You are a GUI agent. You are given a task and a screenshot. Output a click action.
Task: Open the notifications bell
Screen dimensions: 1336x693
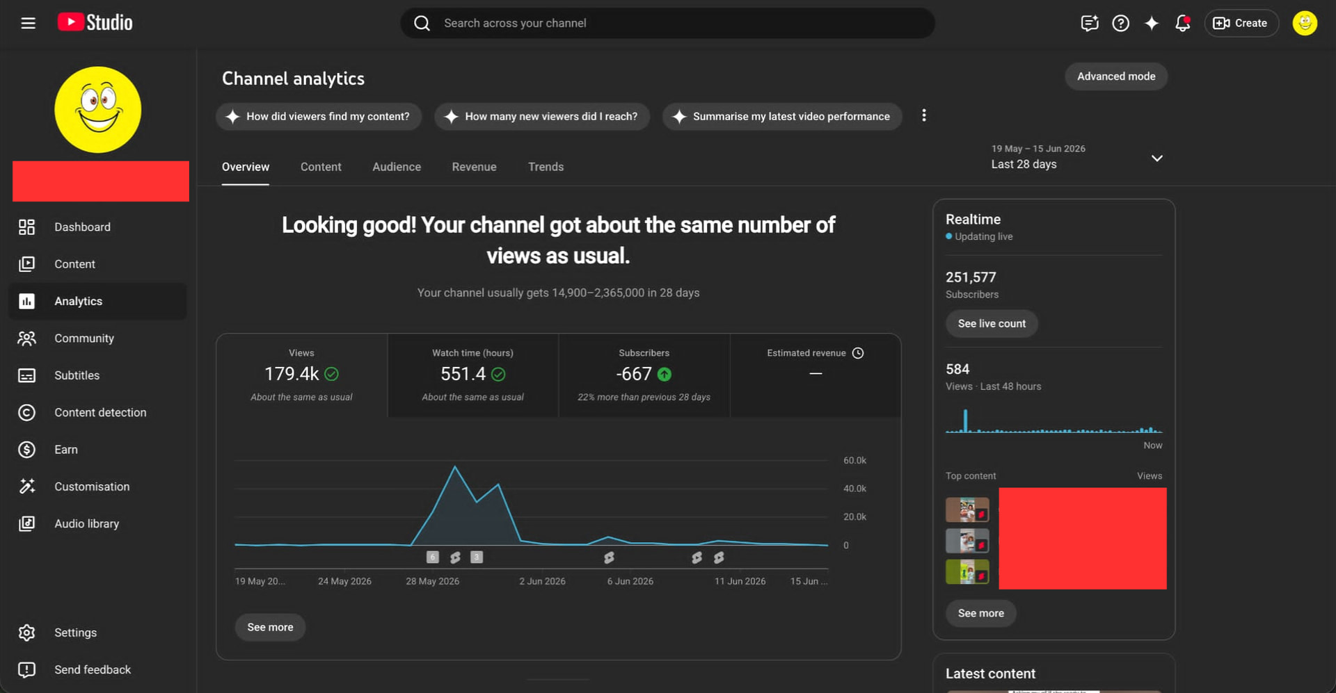[1182, 23]
